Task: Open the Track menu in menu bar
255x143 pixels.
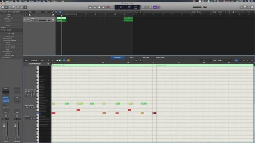Action: point(25,1)
